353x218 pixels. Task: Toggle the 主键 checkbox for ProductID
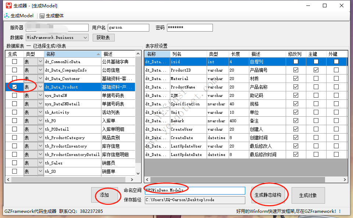[x=316, y=70]
